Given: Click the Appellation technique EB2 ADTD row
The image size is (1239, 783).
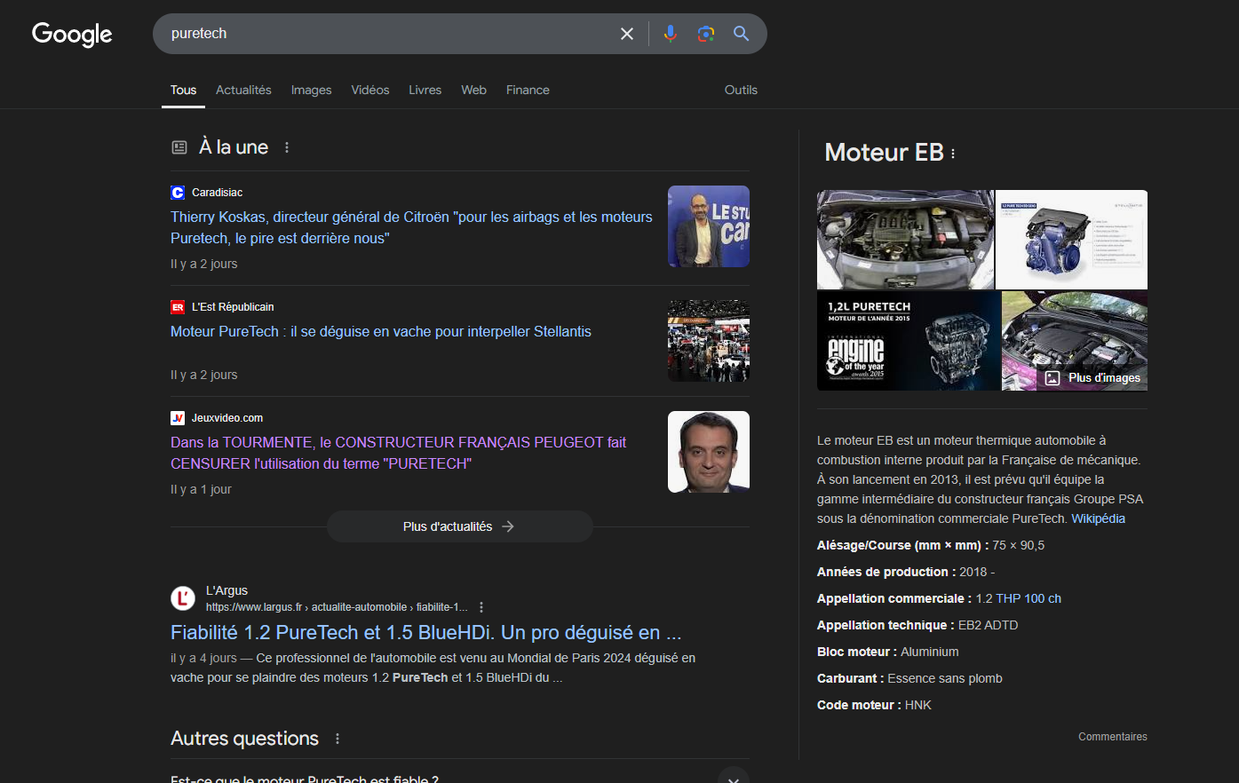Looking at the screenshot, I should coord(917,625).
